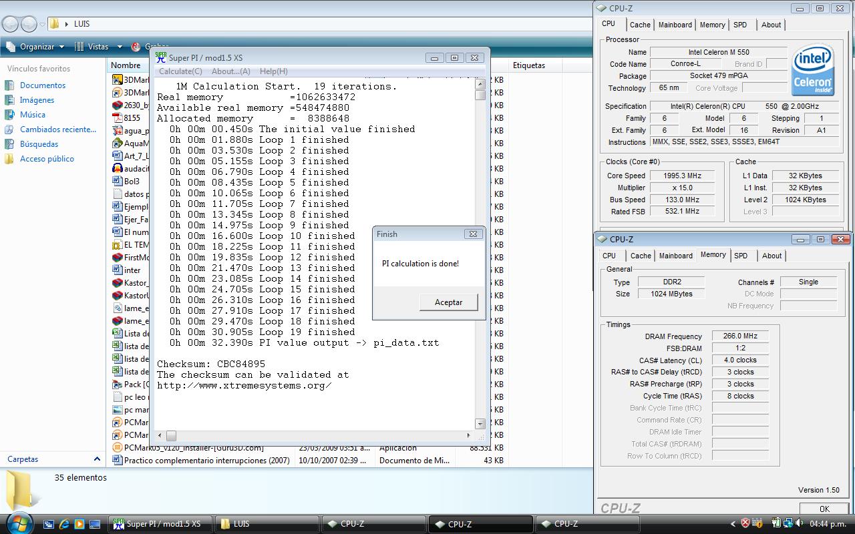855x534 pixels.
Task: Open Música favorite link
Action: click(33, 115)
